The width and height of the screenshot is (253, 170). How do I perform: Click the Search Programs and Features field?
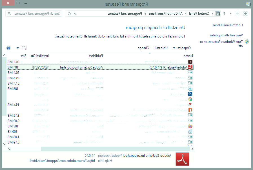[x=34, y=14]
